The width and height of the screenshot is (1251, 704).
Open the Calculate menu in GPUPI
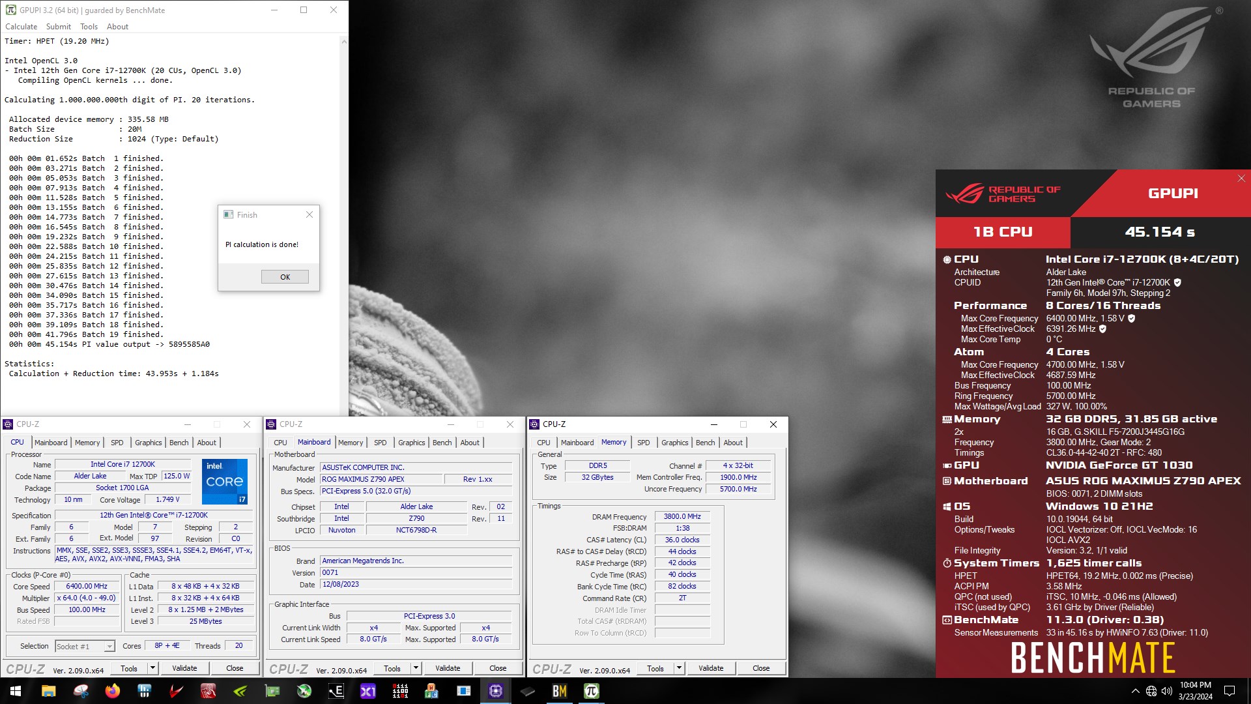[22, 27]
